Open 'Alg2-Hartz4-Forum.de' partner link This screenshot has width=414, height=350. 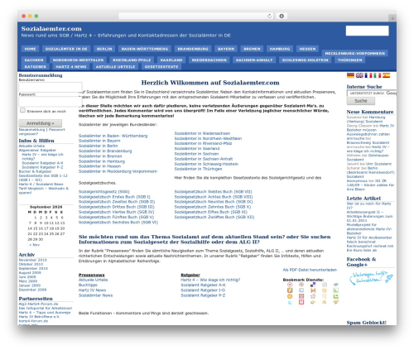(38, 304)
